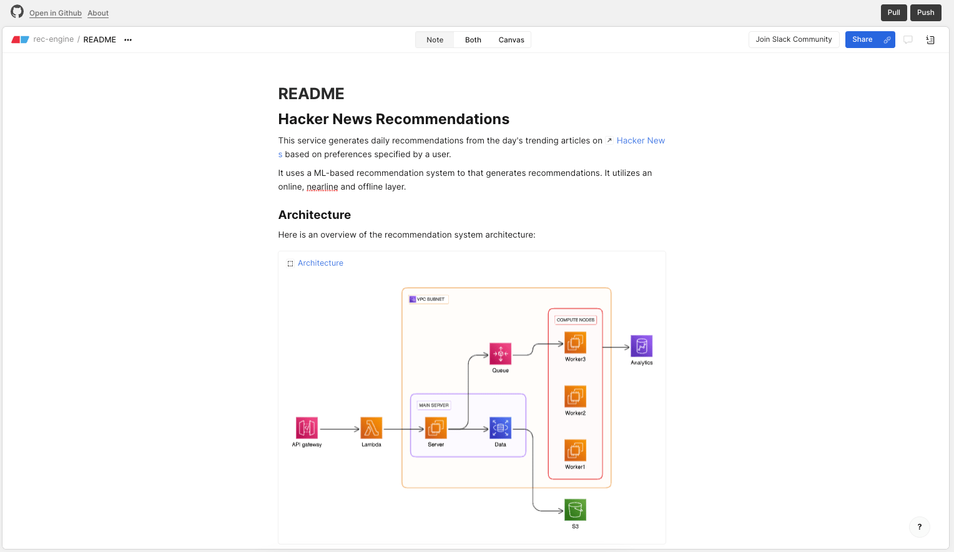Follow the Hacker News hyperlink
The image size is (954, 552).
click(641, 141)
